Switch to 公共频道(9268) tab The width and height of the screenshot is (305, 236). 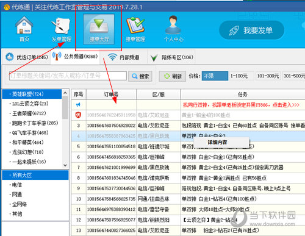click(x=75, y=57)
